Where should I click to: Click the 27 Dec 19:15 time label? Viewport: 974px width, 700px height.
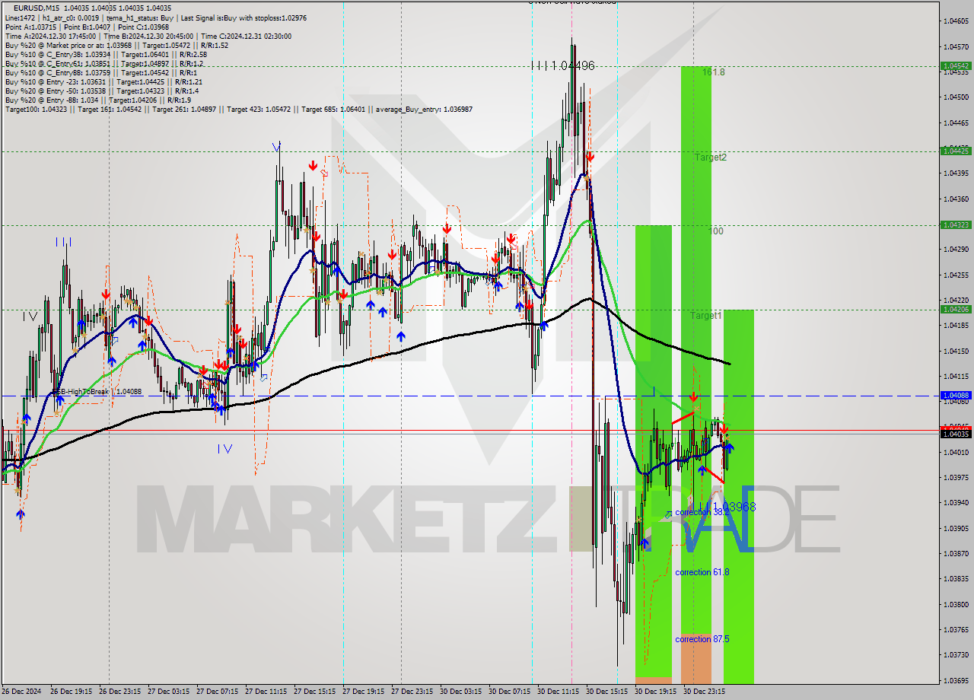coord(363,692)
